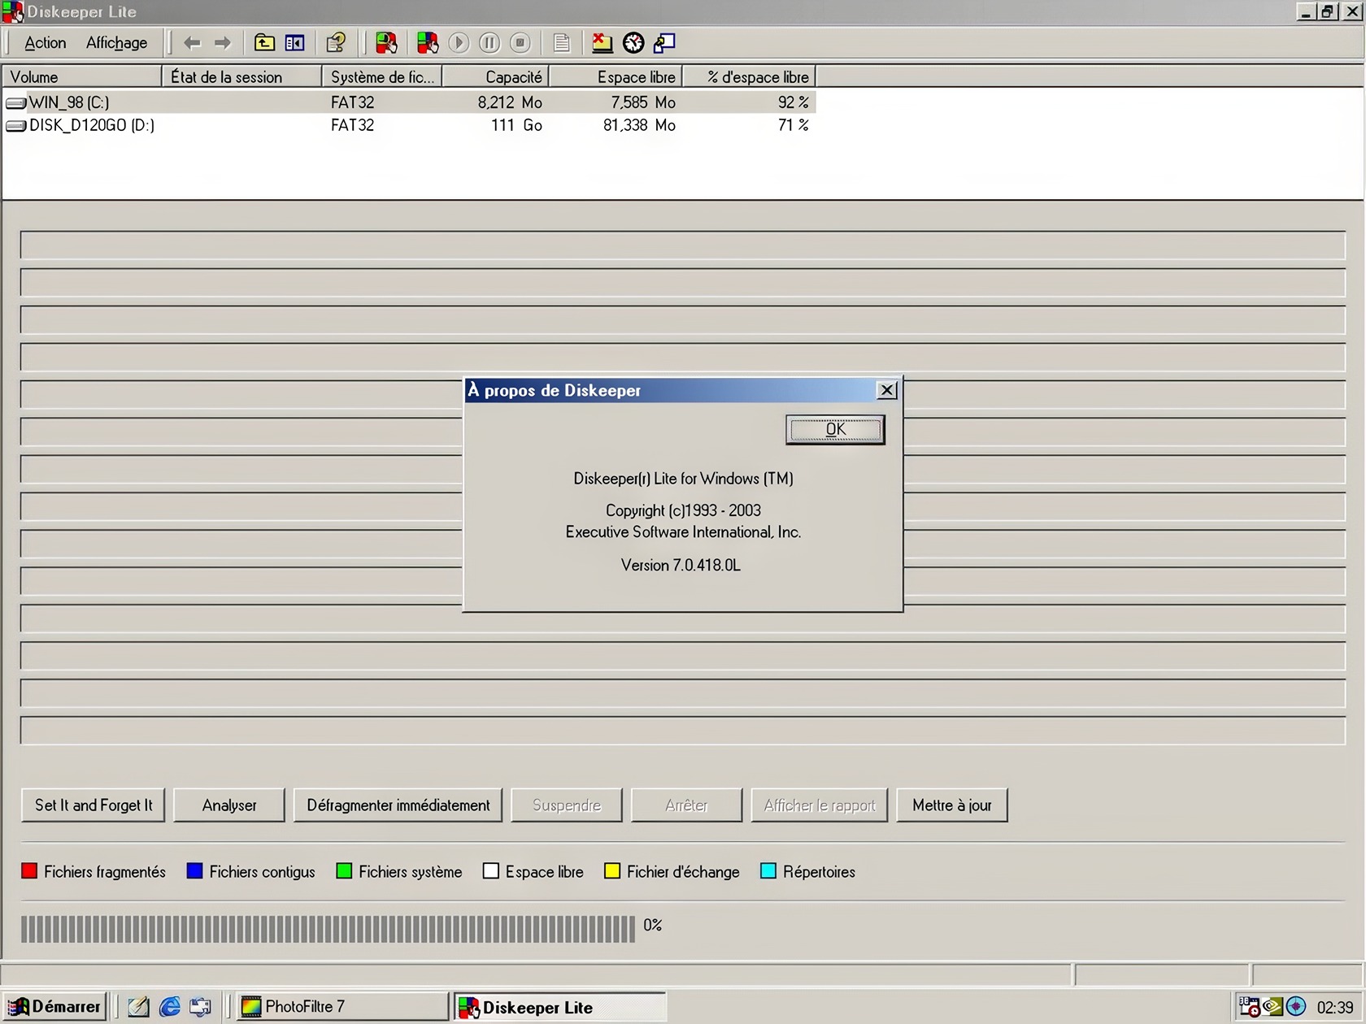Click the yellow folder with red X icon
Viewport: 1366px width, 1024px height.
click(x=602, y=43)
